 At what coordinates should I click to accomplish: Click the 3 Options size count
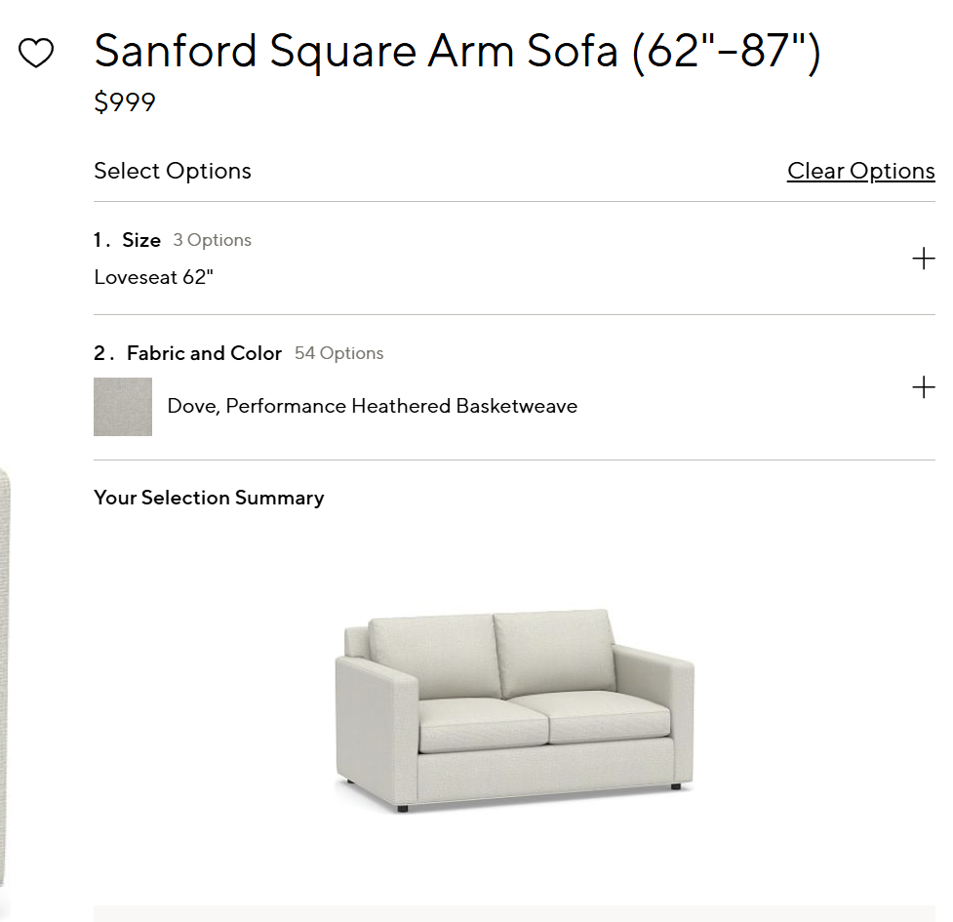[x=212, y=240]
